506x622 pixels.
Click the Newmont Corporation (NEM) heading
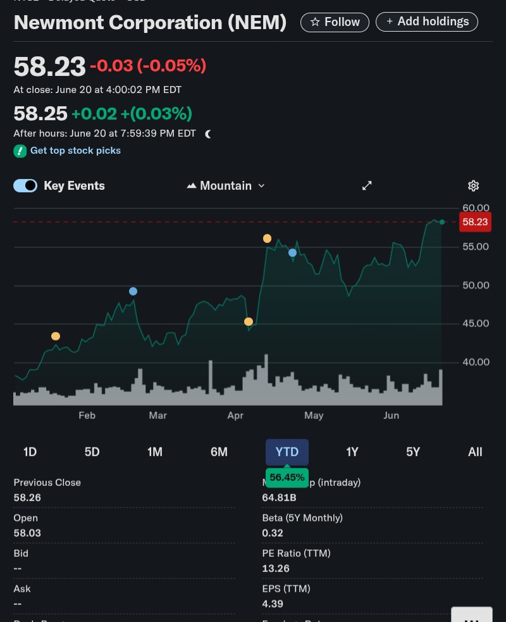click(151, 23)
